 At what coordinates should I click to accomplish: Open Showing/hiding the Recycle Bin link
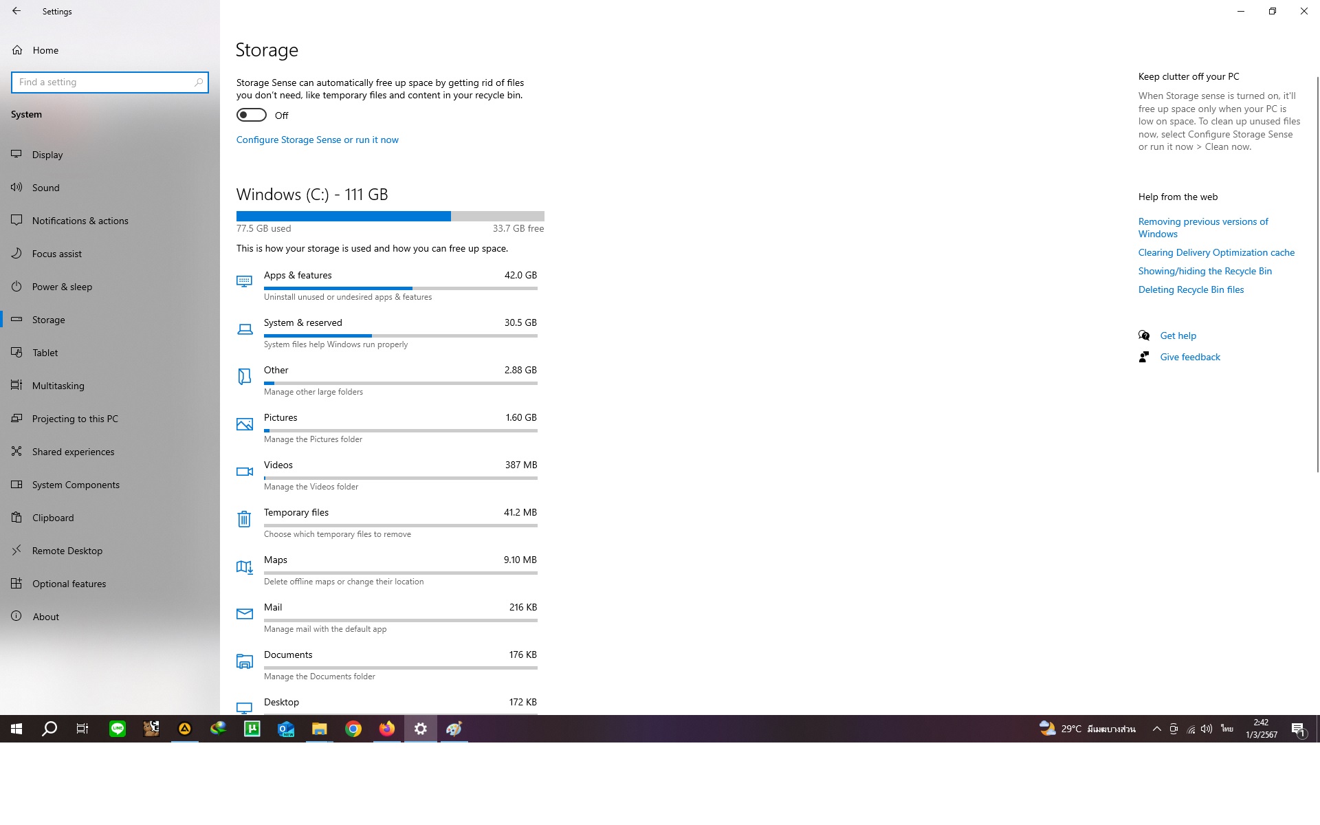pos(1205,271)
